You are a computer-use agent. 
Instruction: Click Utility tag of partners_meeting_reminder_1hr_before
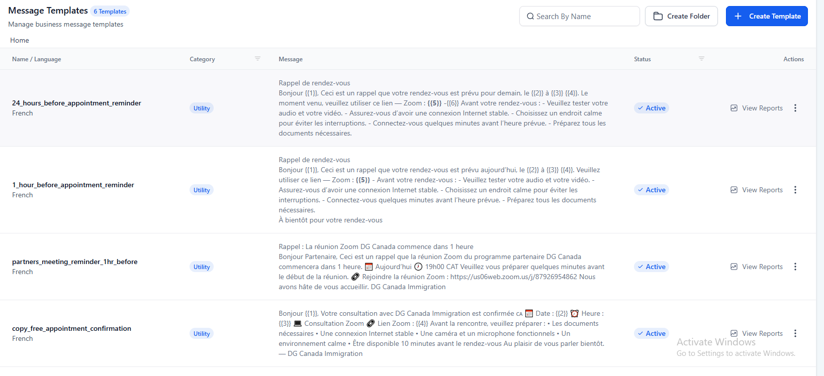point(202,267)
